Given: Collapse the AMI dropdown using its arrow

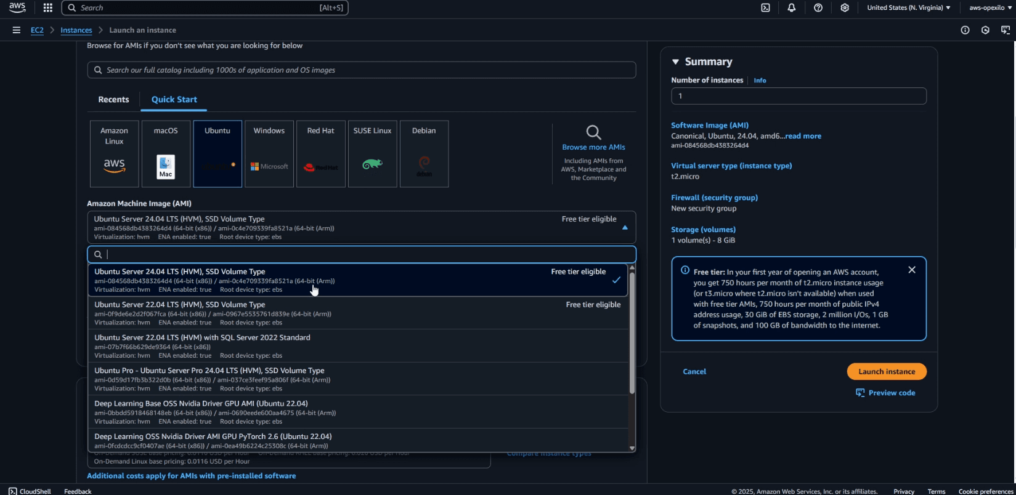Looking at the screenshot, I should pos(625,228).
